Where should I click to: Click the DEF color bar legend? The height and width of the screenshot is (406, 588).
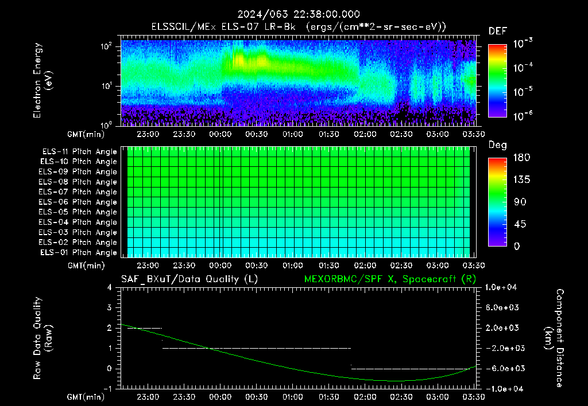click(x=497, y=81)
